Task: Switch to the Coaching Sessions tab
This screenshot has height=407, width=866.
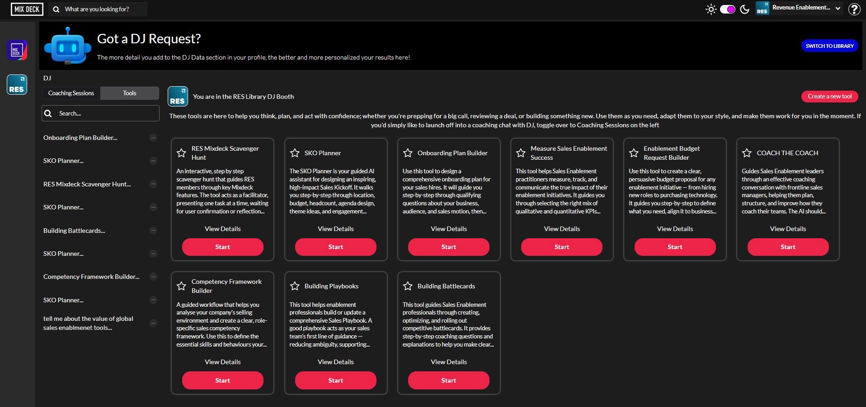Action: 71,93
